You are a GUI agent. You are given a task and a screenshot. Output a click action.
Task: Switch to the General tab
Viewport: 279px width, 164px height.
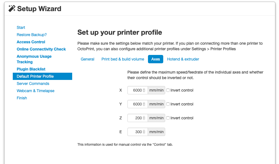coord(87,59)
